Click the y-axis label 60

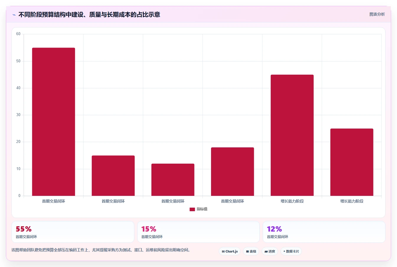(18, 34)
